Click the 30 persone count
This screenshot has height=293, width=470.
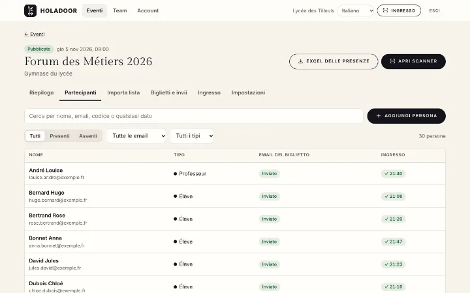click(432, 136)
